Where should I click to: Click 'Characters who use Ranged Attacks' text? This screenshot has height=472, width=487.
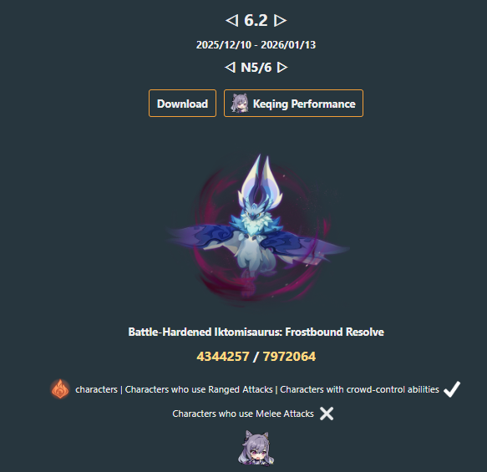(x=199, y=389)
